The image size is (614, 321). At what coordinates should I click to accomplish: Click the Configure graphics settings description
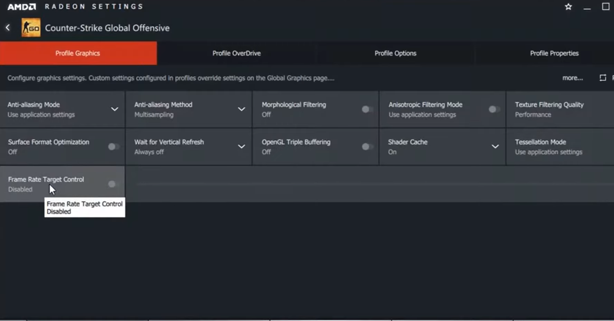[x=171, y=78]
